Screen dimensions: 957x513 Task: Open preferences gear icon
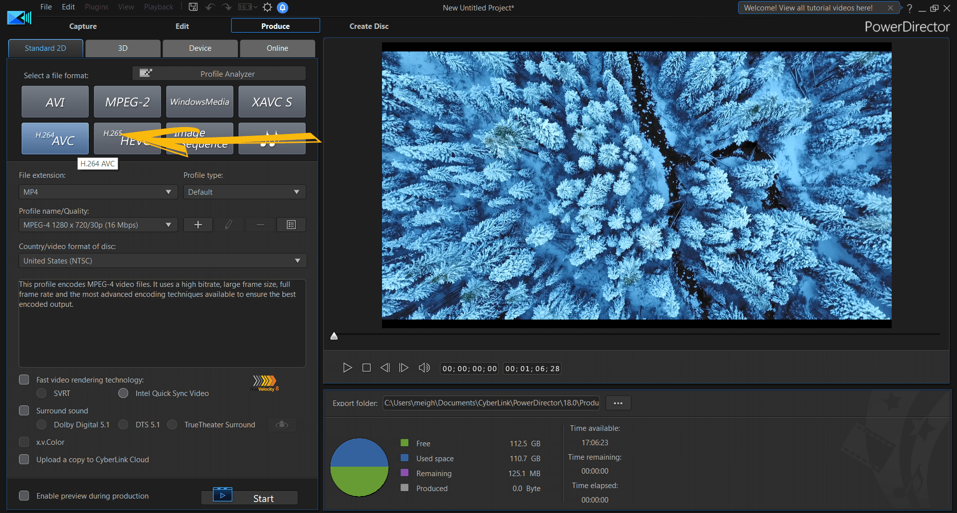(x=267, y=7)
